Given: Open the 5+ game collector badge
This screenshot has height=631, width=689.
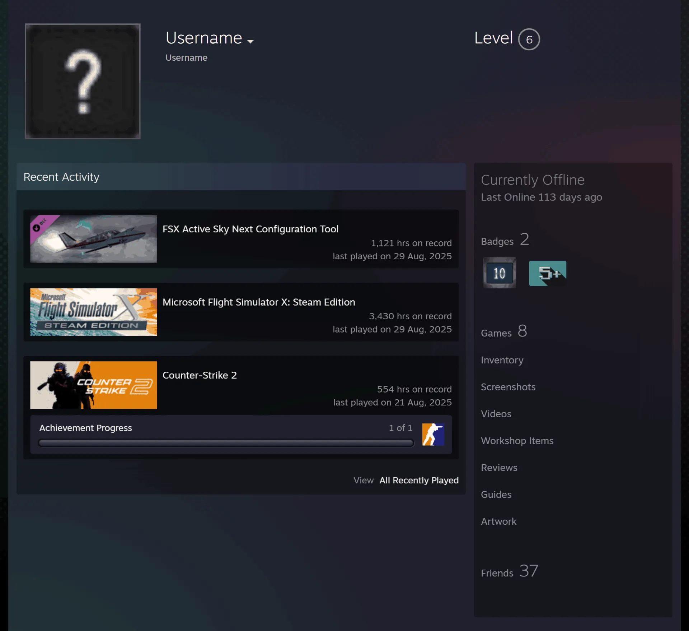Looking at the screenshot, I should tap(548, 273).
